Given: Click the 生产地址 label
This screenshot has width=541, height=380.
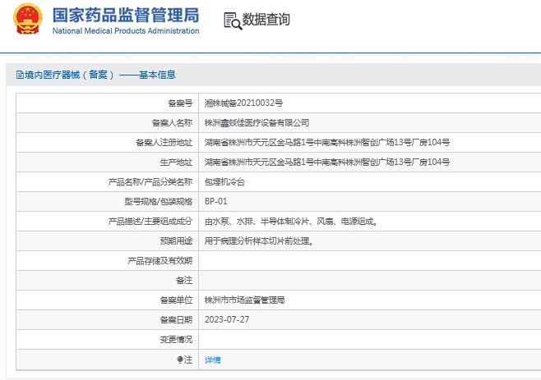Looking at the screenshot, I should tap(176, 162).
